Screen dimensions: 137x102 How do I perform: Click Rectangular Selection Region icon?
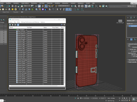click(6, 6)
